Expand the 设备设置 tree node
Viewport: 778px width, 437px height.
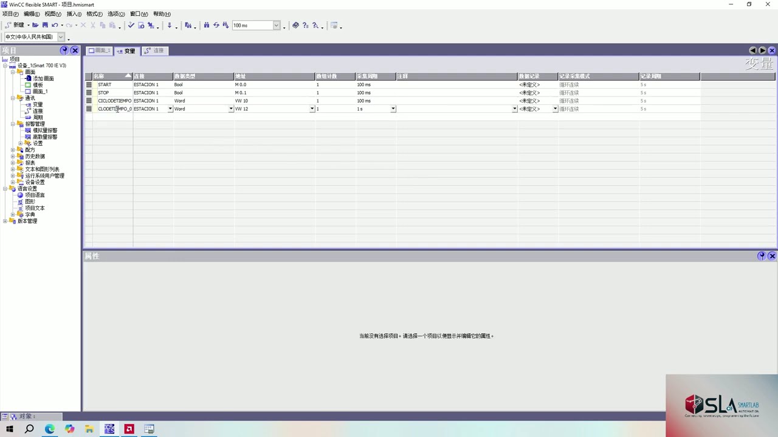(13, 182)
